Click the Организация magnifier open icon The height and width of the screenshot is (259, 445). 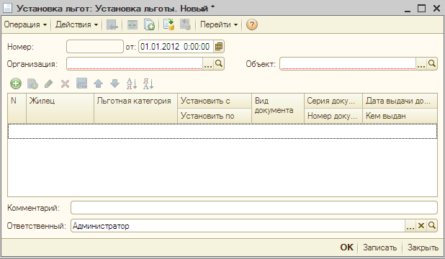[x=219, y=64]
